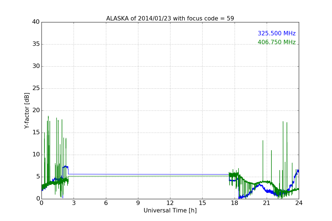Click x-axis tick label "18"
Screen dimensions: 332x221
point(234,203)
